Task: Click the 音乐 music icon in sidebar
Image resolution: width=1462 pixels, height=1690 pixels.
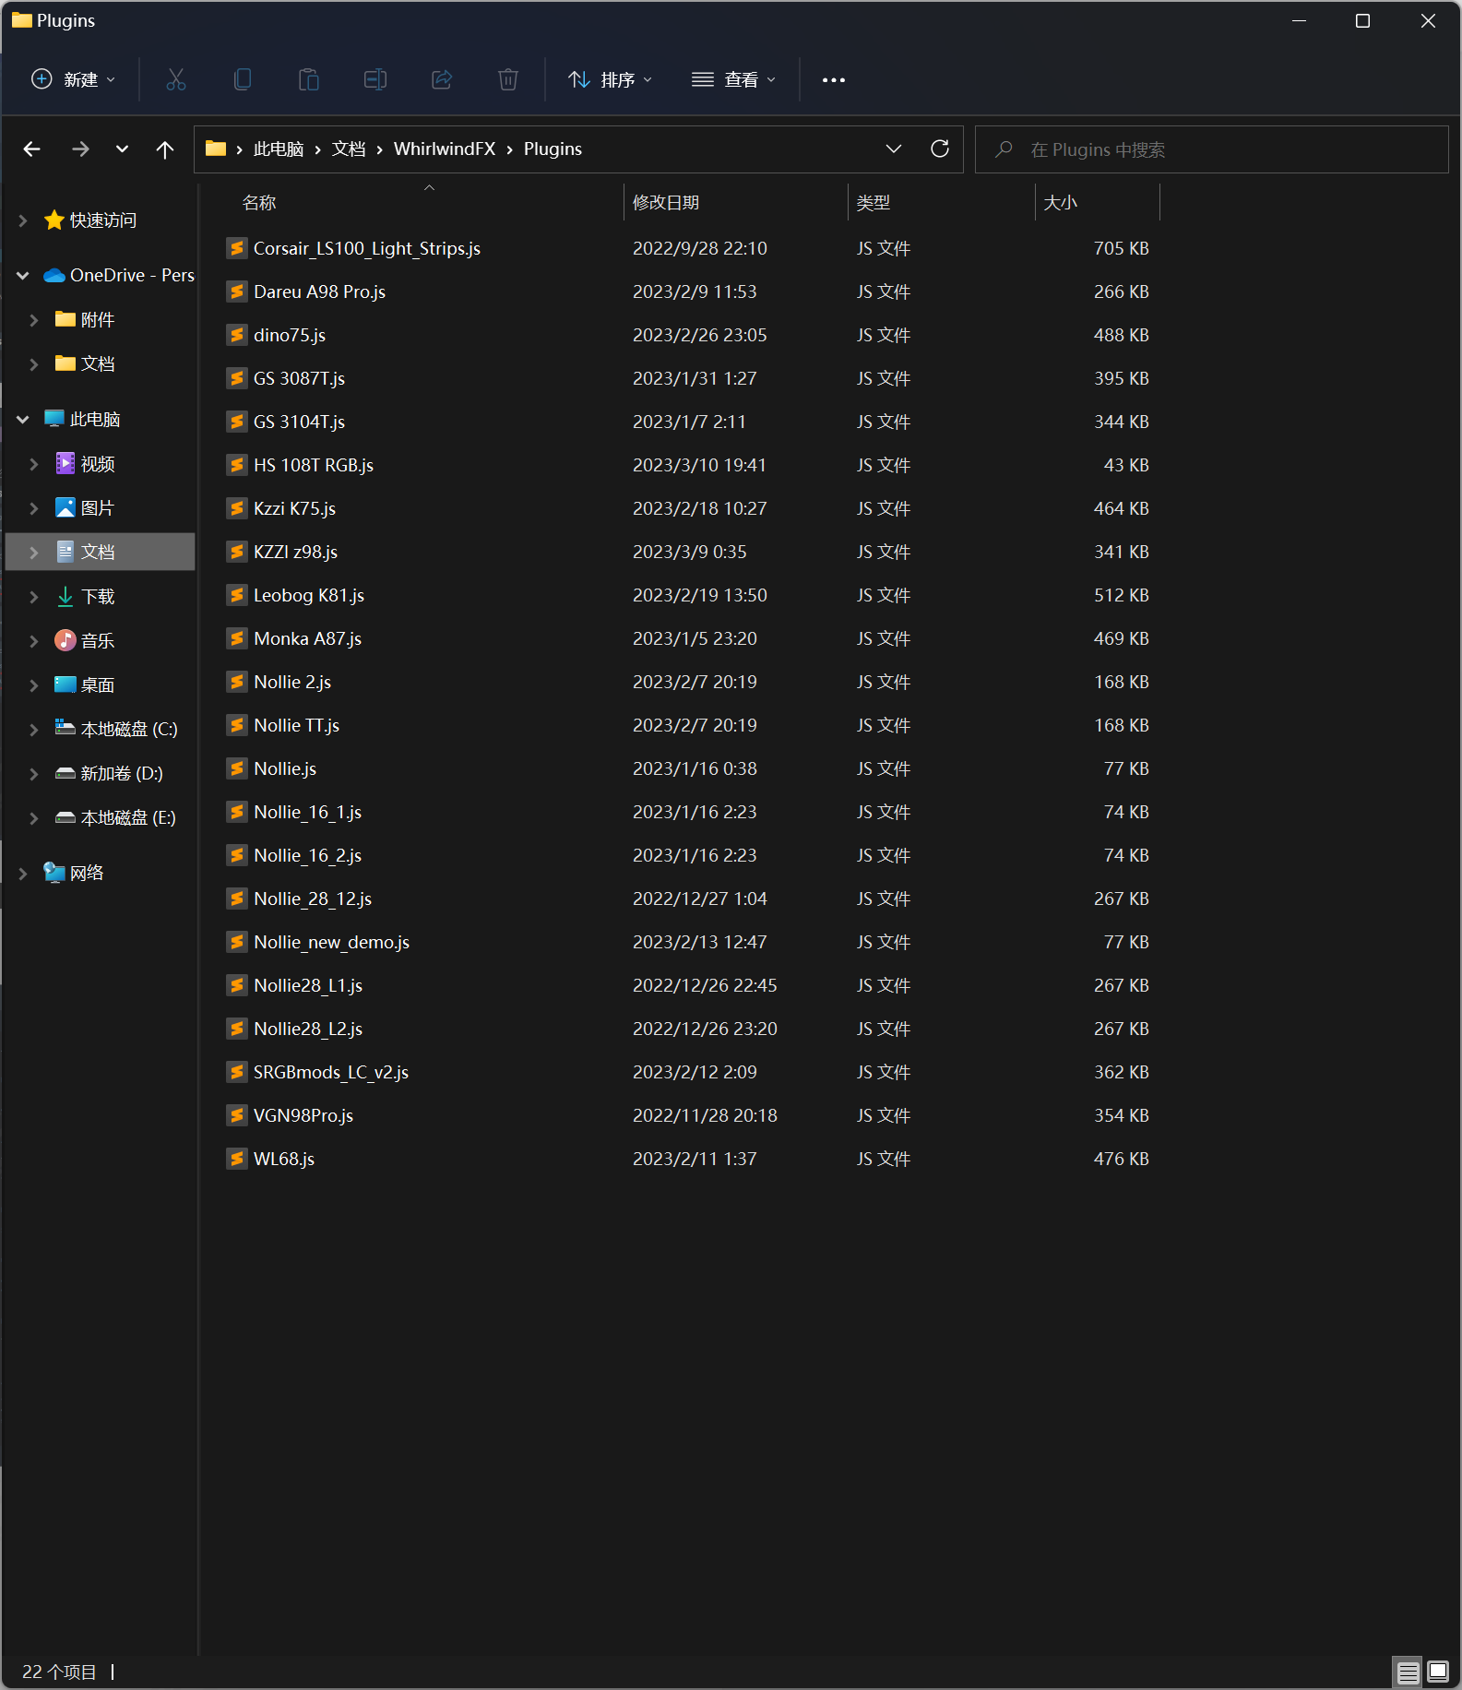Action: point(65,640)
